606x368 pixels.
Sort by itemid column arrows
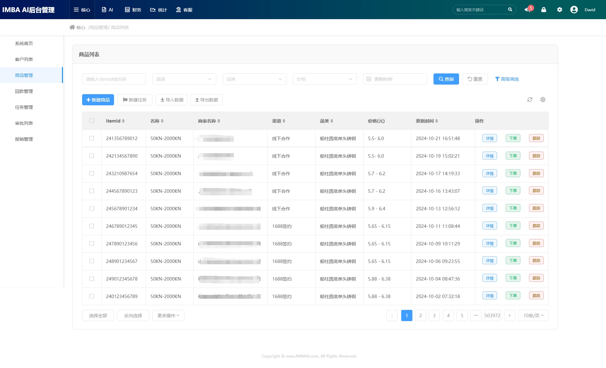(x=123, y=121)
